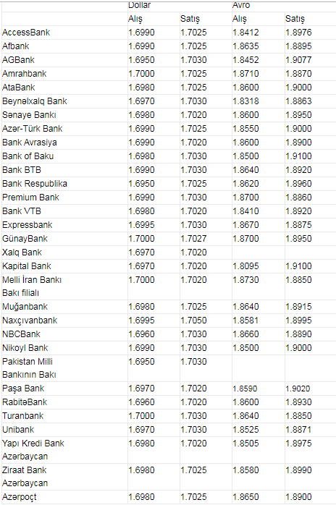
Task: Click Yapı Kredi Bank Azərbaycan name
Action: tap(33, 450)
